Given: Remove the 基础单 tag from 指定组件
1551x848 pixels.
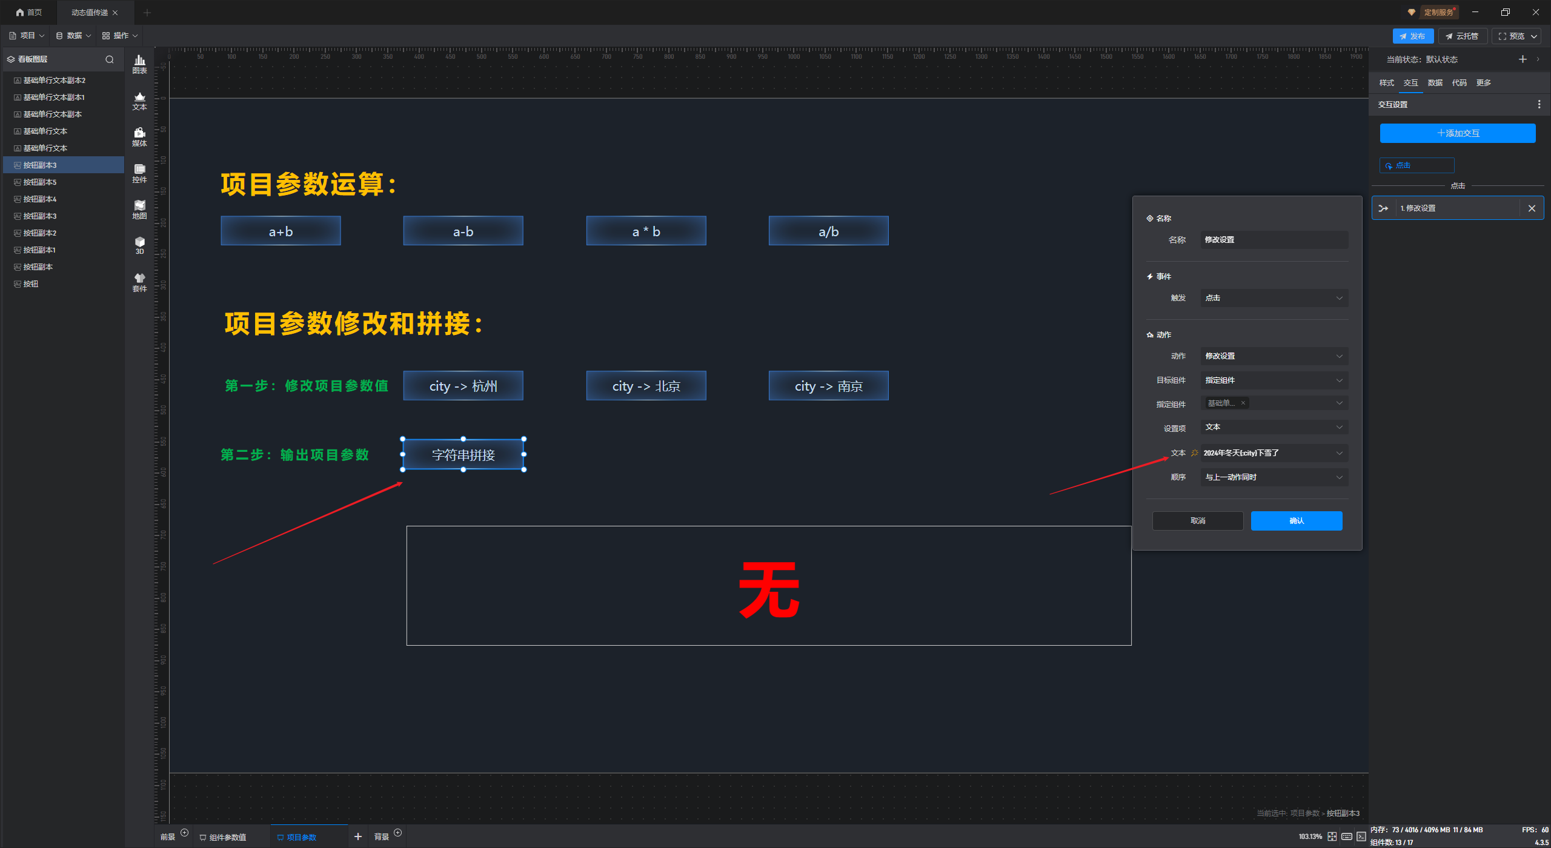Looking at the screenshot, I should click(x=1243, y=403).
